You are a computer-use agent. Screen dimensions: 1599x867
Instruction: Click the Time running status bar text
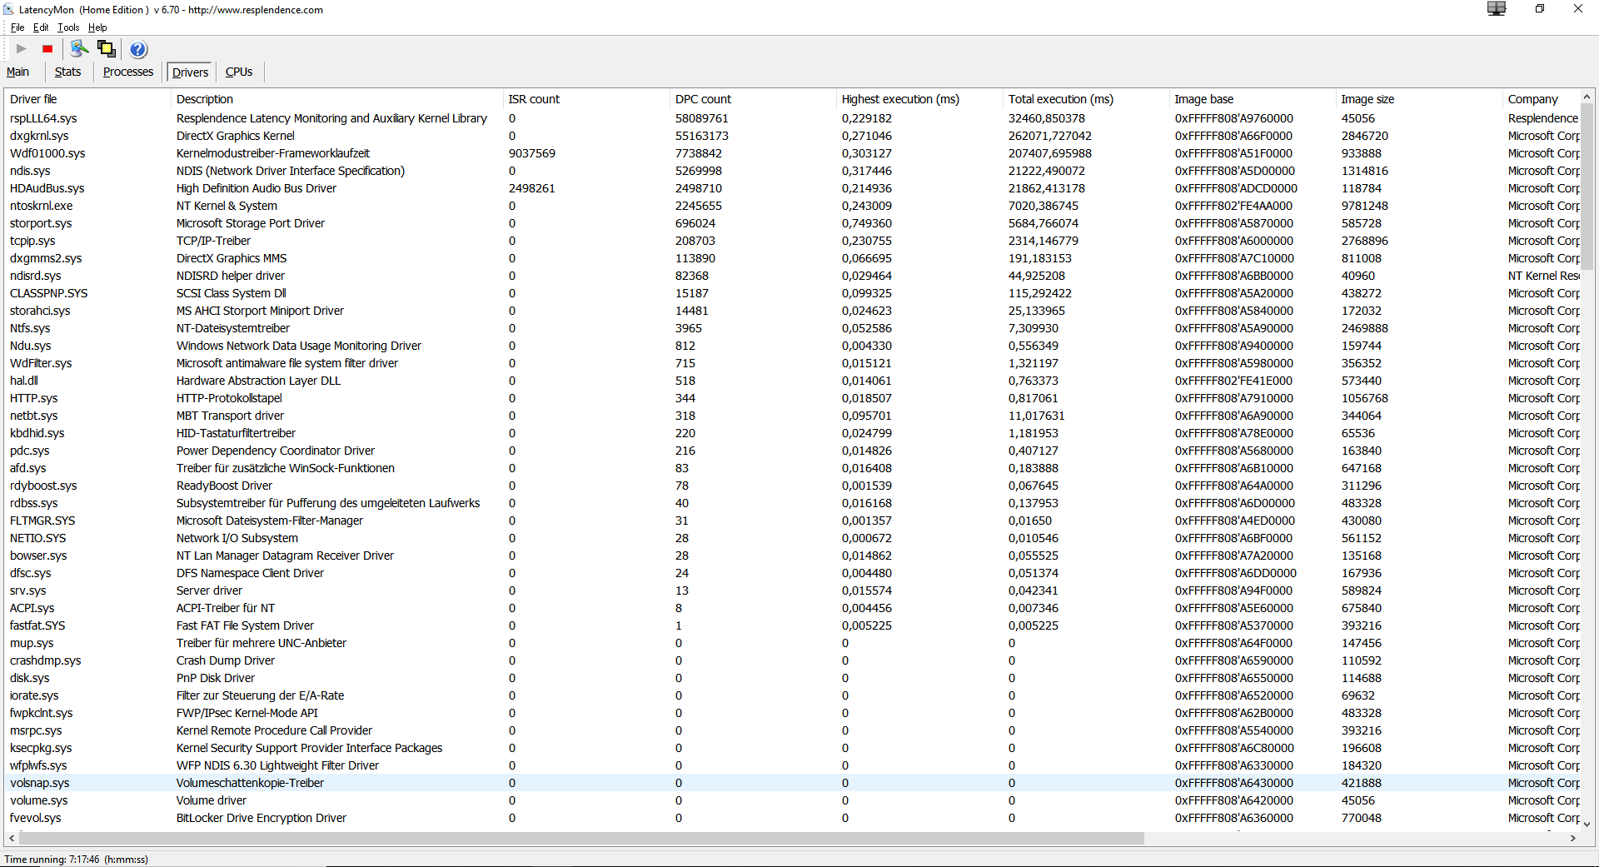pos(77,860)
